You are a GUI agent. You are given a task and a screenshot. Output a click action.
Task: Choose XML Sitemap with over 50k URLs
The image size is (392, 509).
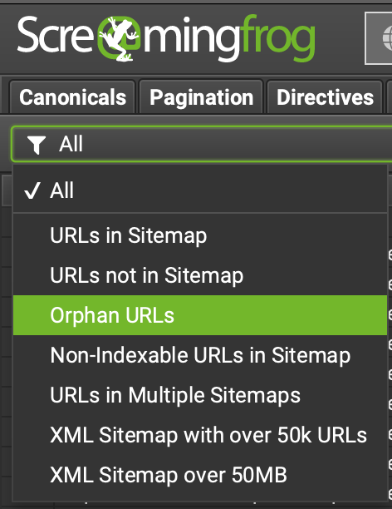point(200,435)
